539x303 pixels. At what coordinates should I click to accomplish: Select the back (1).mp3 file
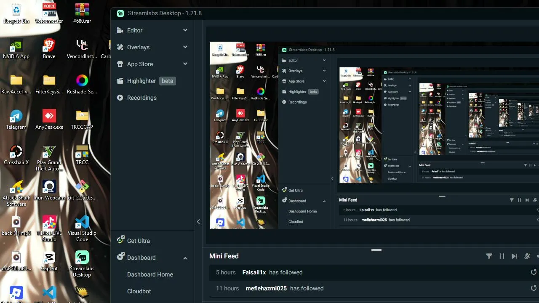point(16,226)
